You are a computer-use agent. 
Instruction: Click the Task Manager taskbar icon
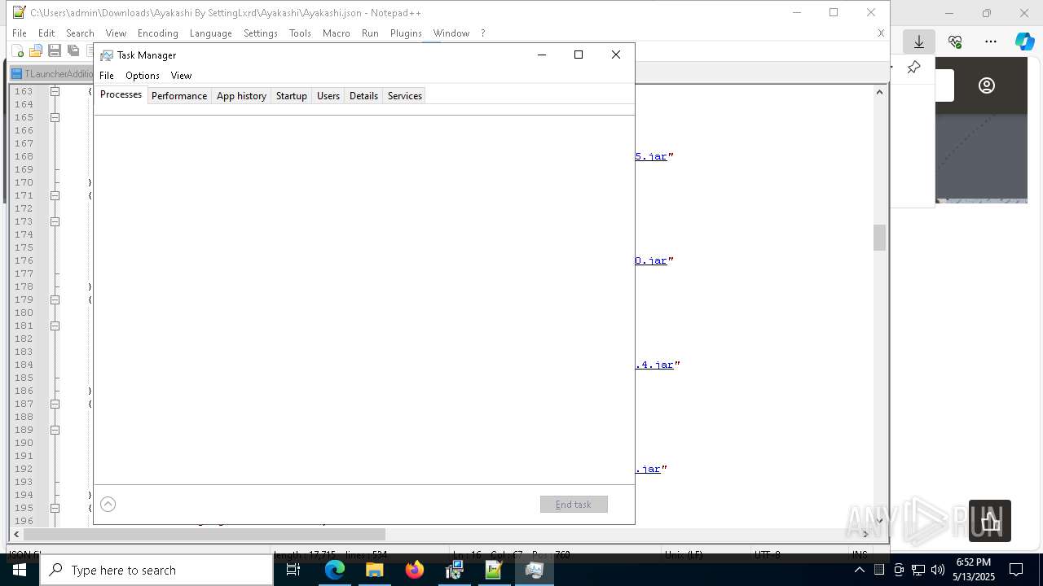coord(535,570)
